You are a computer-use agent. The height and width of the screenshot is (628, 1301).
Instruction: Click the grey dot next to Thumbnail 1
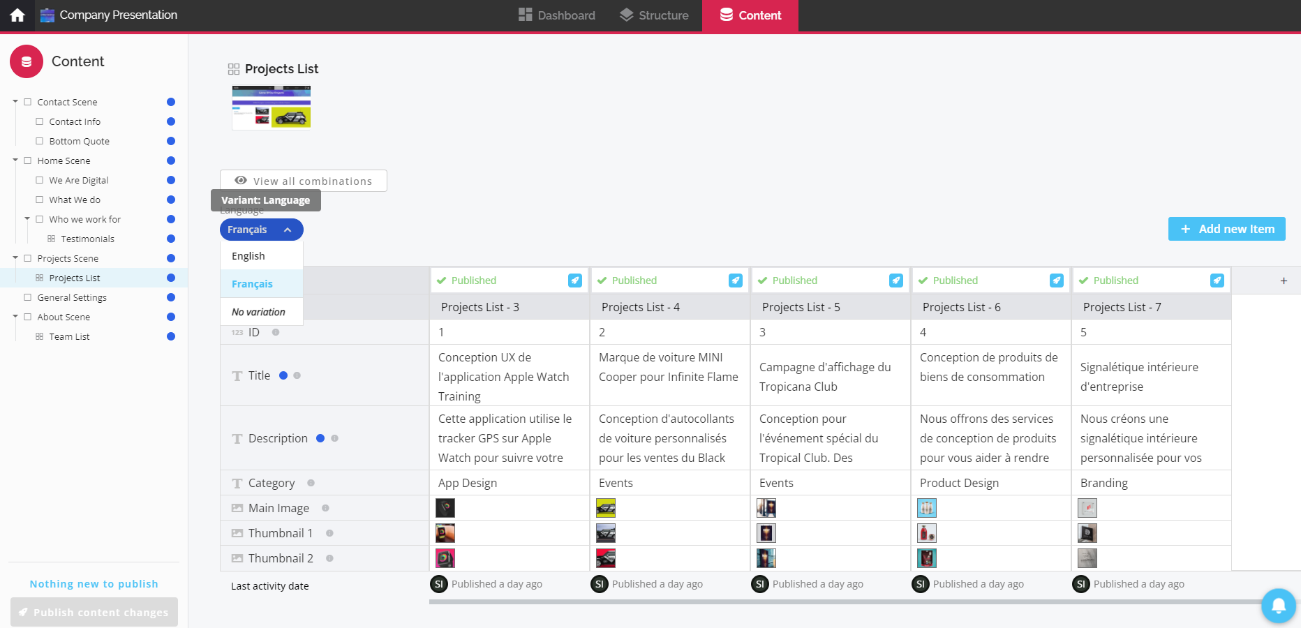(329, 533)
